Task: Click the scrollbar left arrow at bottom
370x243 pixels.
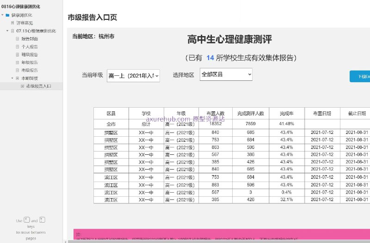Action: 65,242
